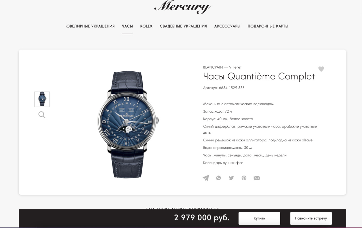The height and width of the screenshot is (228, 362).
Task: Click the Назначить встречу button
Action: click(x=311, y=218)
